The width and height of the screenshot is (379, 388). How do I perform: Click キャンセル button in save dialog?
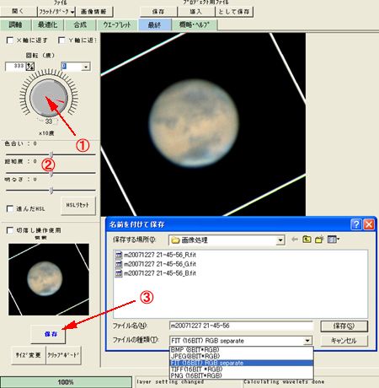click(344, 341)
